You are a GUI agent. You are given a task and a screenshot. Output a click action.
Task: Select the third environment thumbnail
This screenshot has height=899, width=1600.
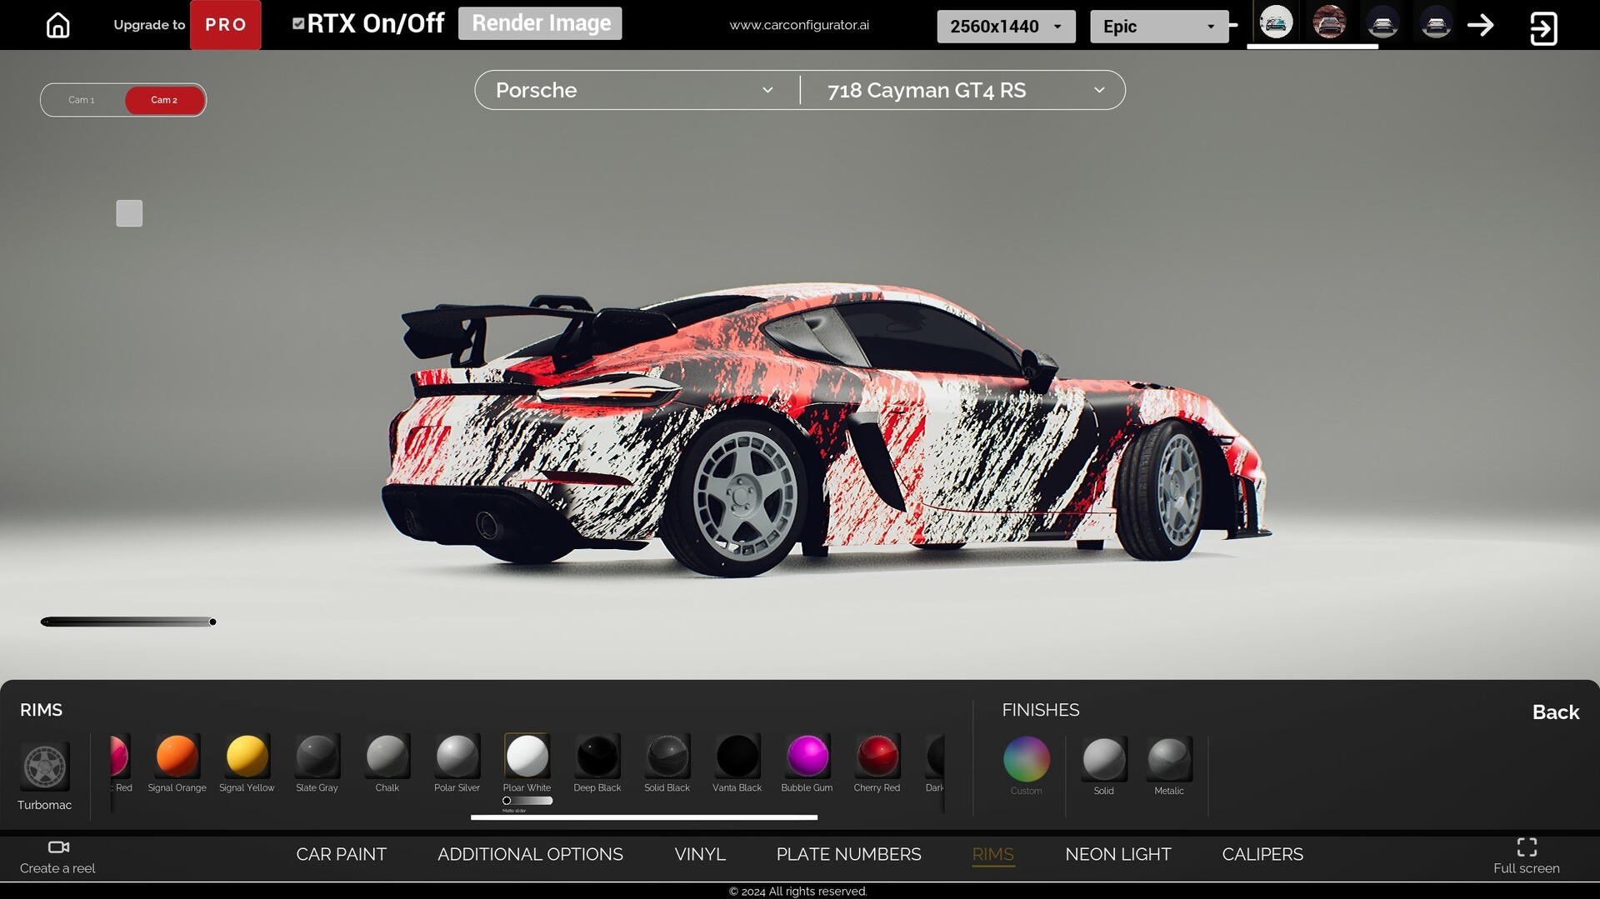1382,22
